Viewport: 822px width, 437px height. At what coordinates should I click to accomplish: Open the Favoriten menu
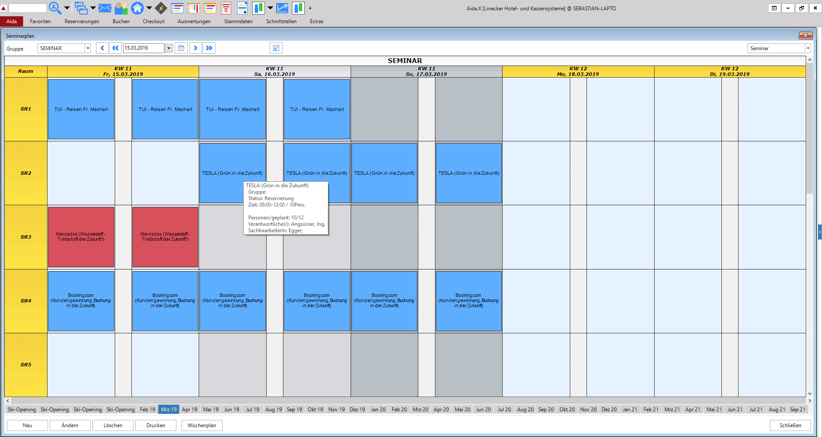click(40, 21)
